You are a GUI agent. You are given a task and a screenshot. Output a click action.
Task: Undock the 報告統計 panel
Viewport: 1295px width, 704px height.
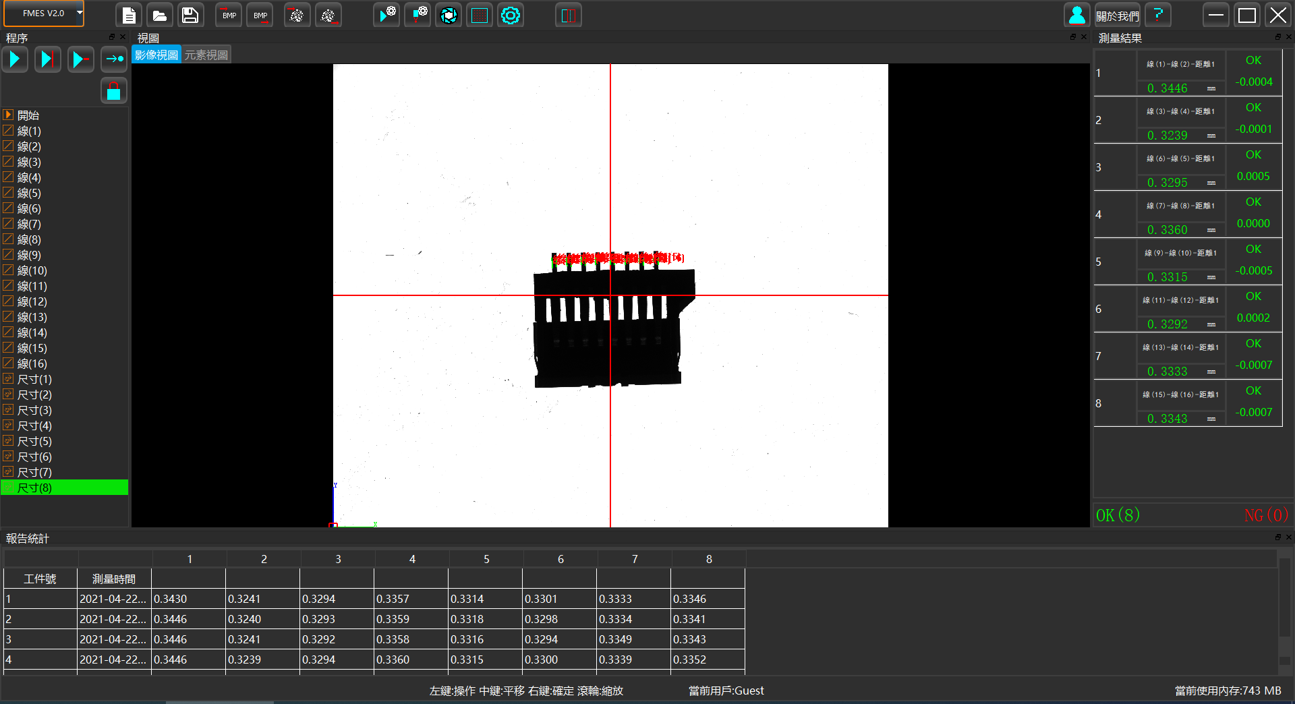(x=1277, y=537)
